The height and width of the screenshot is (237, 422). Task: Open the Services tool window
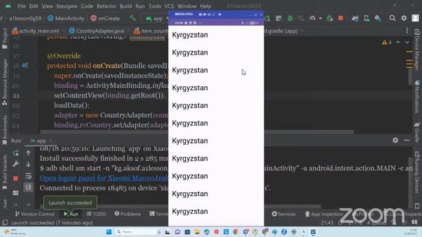click(284, 214)
